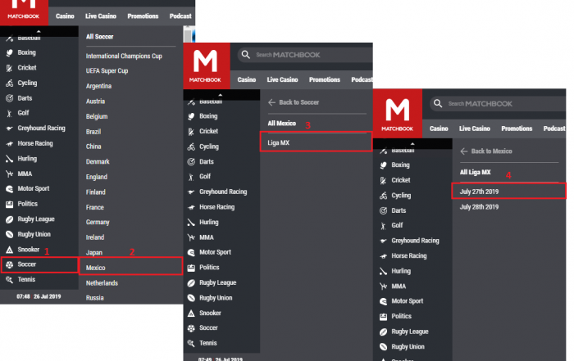Select Argentina in country list
The image size is (574, 361).
coord(98,86)
